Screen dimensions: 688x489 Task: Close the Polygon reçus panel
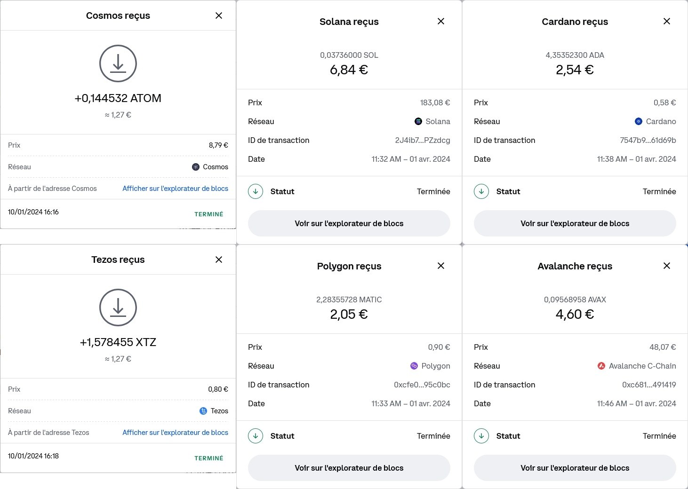[441, 266]
